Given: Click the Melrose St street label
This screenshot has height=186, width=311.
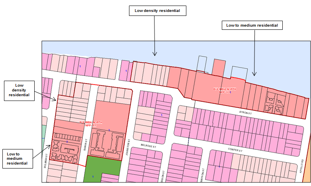Looking at the screenshot, I should tap(150, 146).
